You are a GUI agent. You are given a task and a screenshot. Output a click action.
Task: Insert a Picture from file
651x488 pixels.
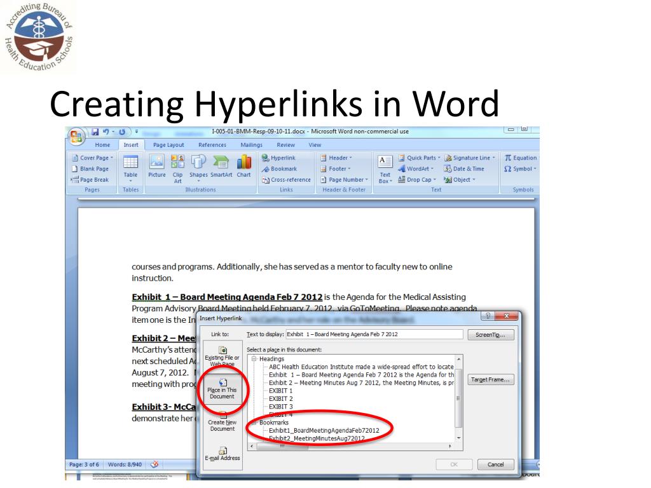tap(156, 166)
